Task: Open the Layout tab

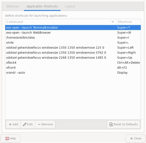Action: tap(70, 6)
